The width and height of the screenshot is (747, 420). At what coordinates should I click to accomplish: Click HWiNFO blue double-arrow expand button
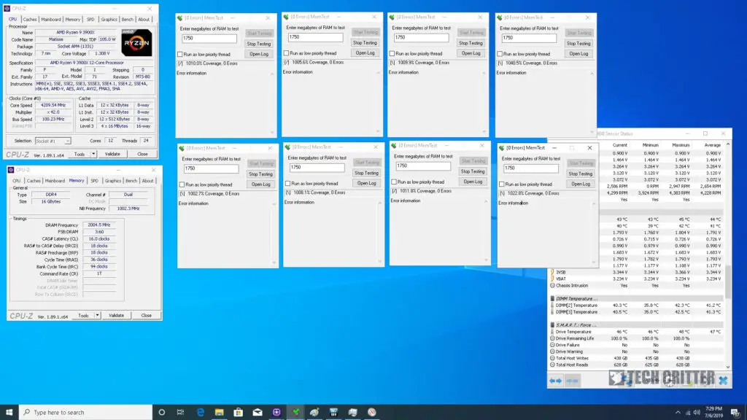click(555, 381)
